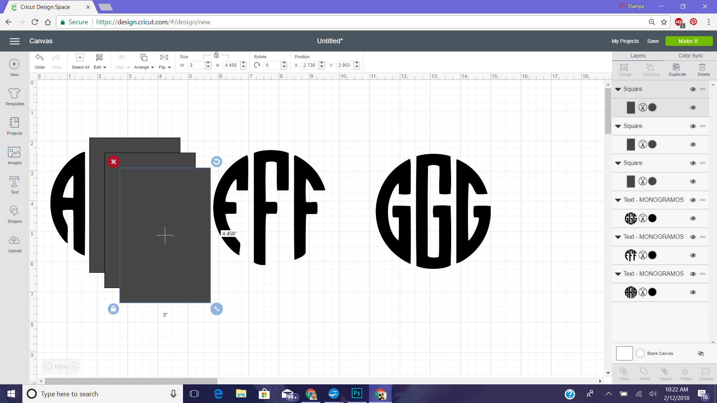Select the Cricut Design Space browser tab
The width and height of the screenshot is (717, 403).
(50, 7)
